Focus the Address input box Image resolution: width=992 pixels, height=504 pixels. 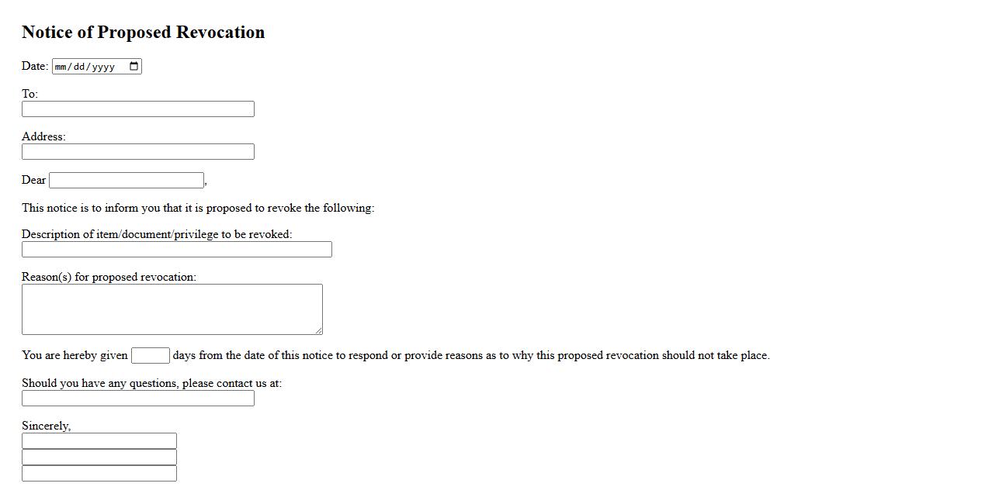138,152
